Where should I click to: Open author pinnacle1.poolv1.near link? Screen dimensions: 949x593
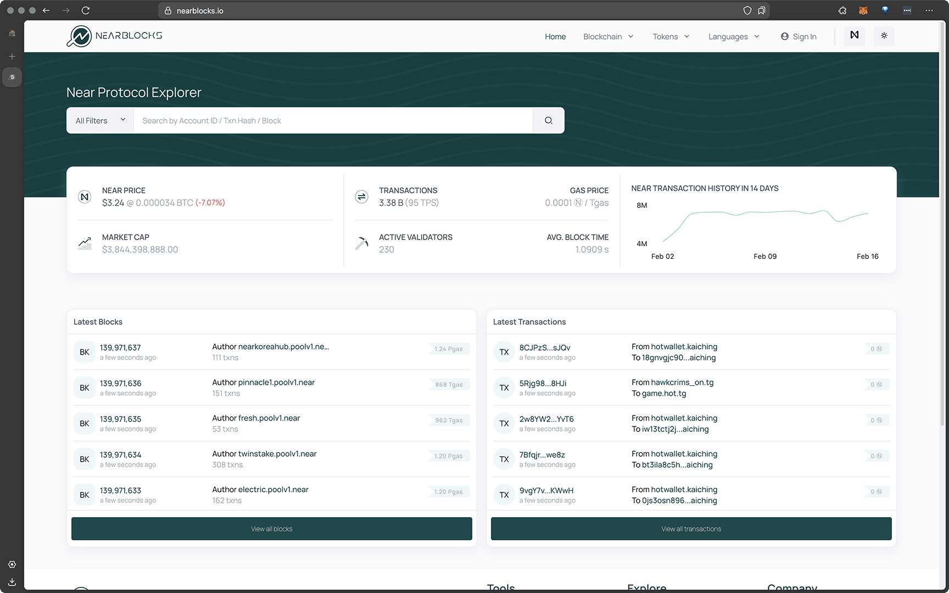coord(276,382)
